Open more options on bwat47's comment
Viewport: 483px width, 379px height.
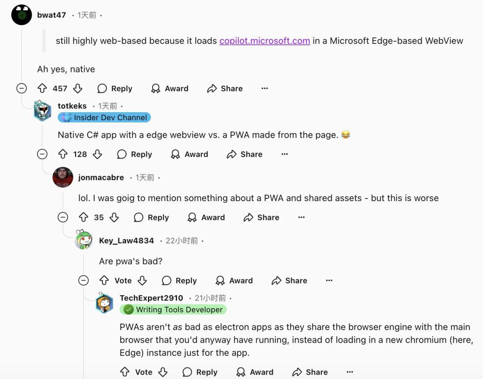coord(265,88)
